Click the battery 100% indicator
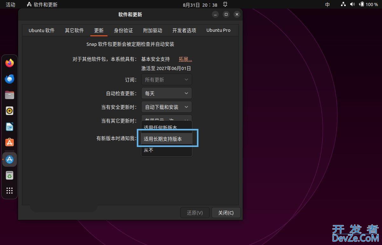Viewport: 382px width, 245px height. [x=368, y=4]
